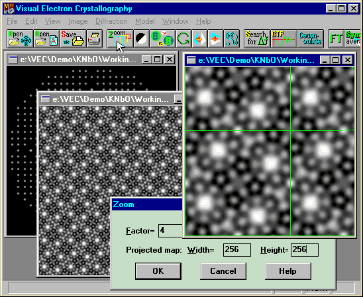Click the Factor input field
Viewport: 363px width, 297px height.
(x=170, y=231)
